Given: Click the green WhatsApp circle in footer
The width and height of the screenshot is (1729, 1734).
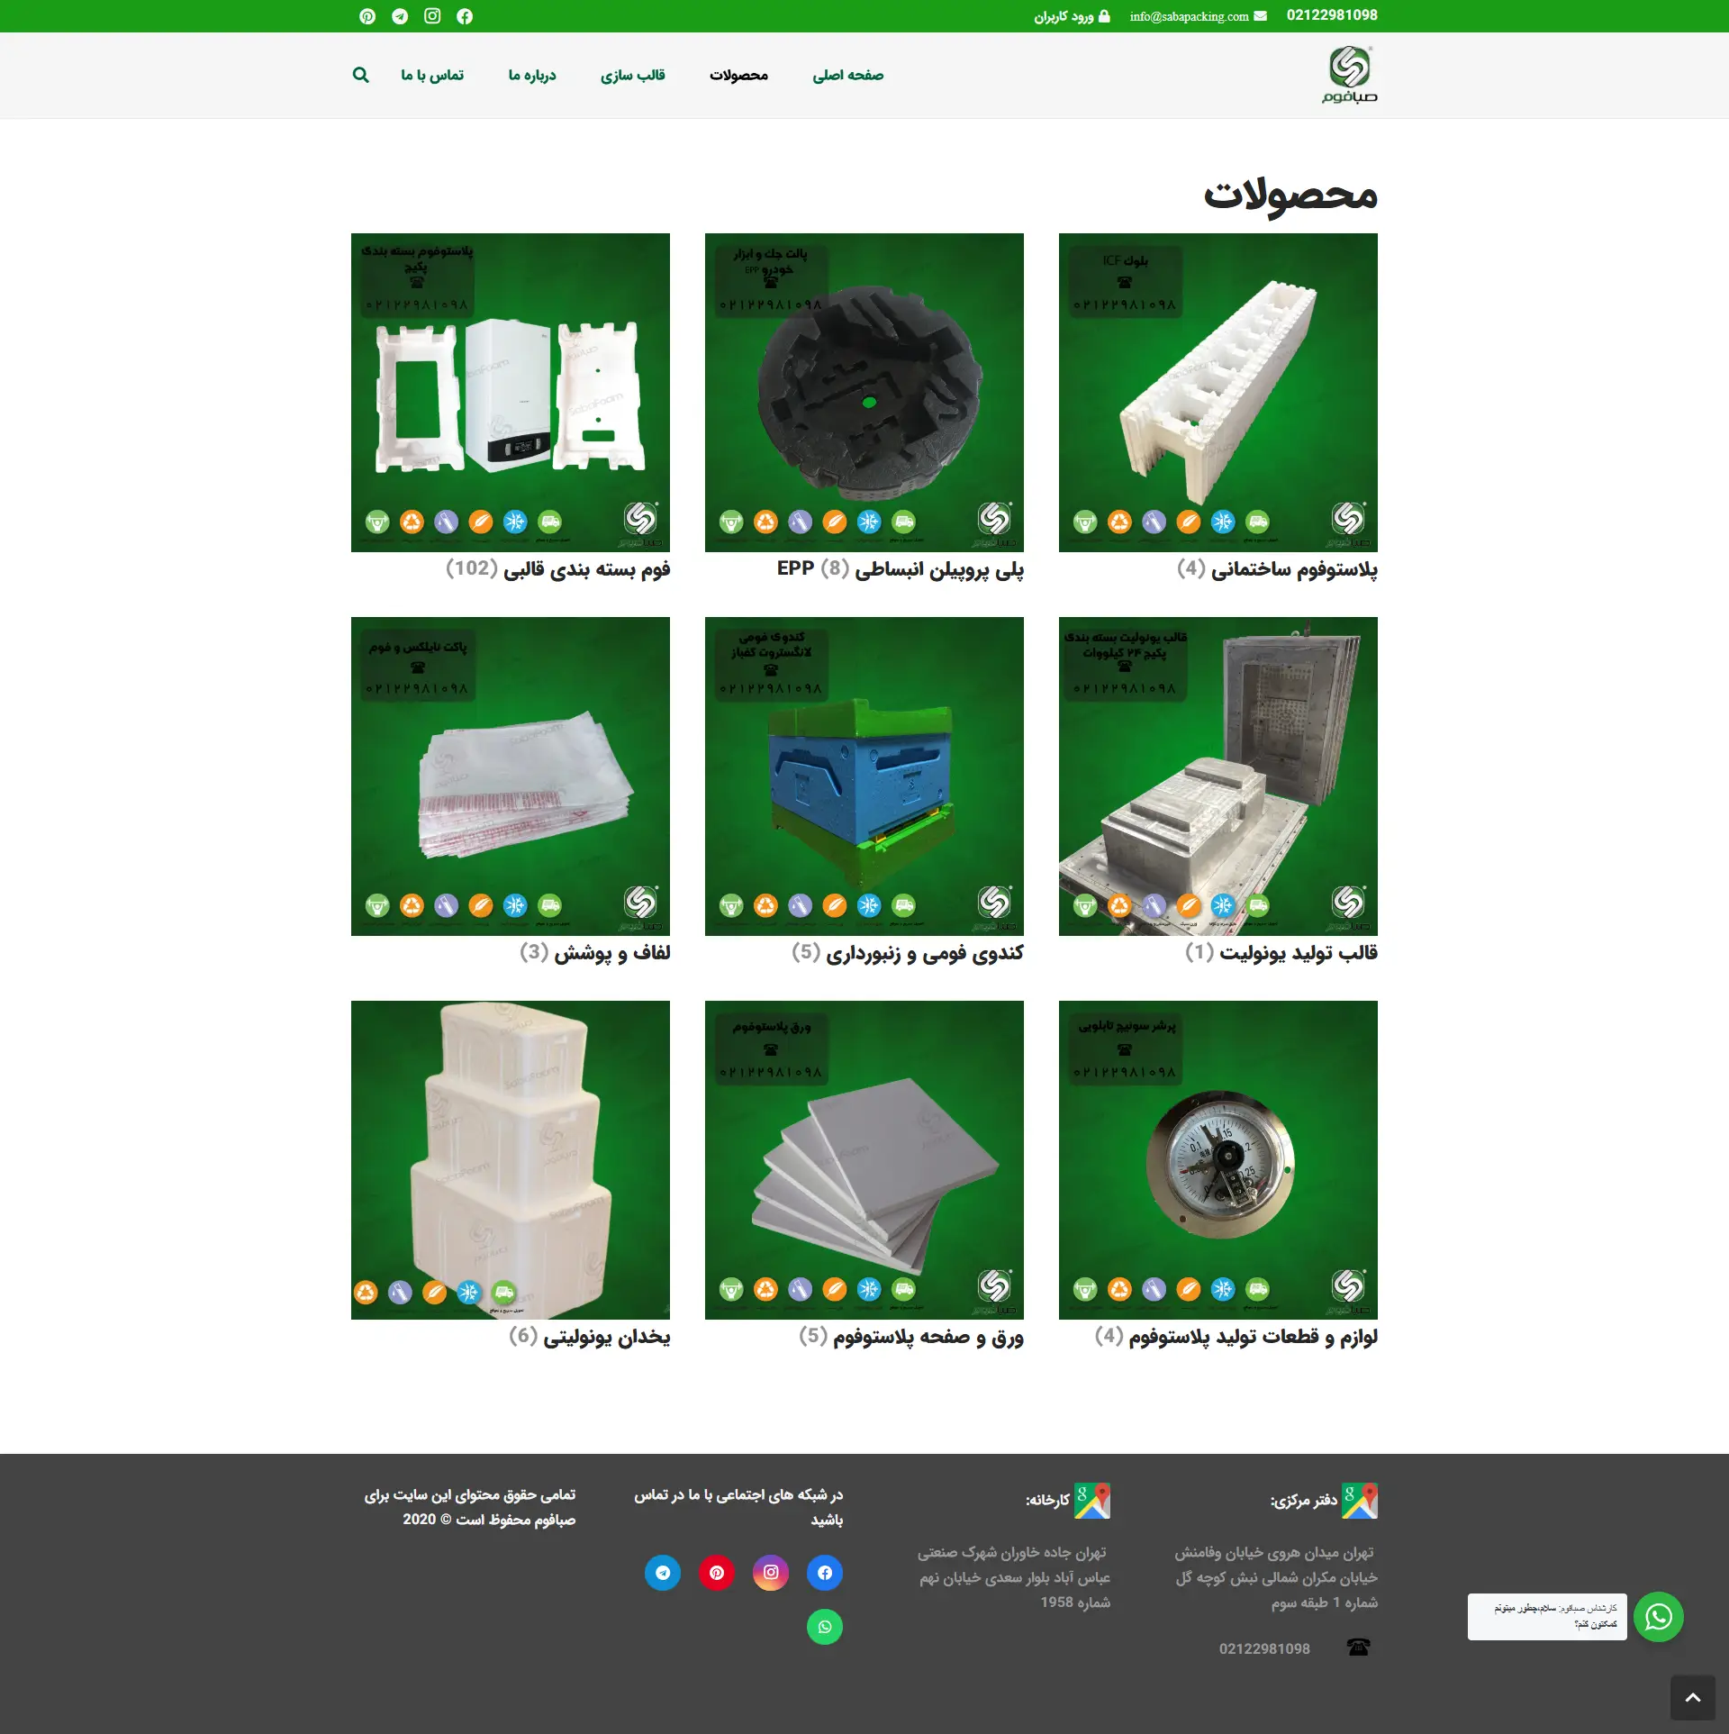Looking at the screenshot, I should pos(825,1627).
